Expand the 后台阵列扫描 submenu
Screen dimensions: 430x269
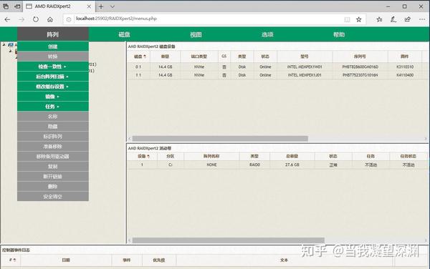(52, 77)
